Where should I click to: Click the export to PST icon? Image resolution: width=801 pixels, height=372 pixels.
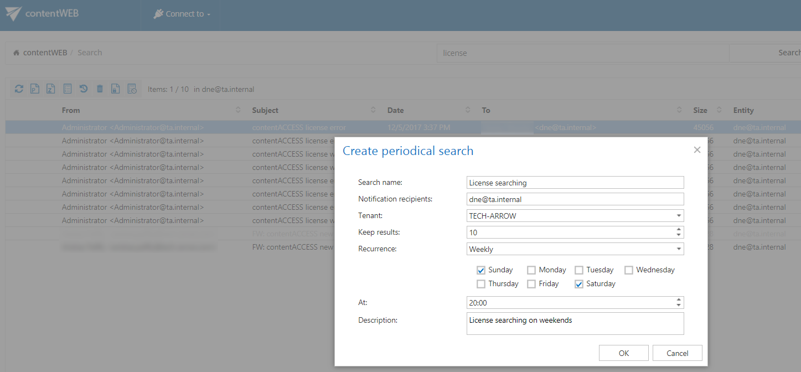click(x=35, y=89)
